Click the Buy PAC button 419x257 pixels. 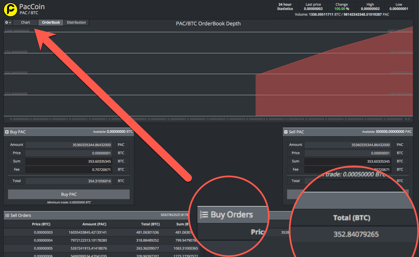(69, 194)
